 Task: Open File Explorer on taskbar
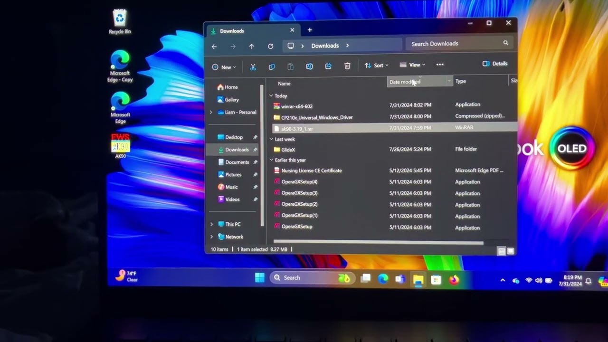418,280
